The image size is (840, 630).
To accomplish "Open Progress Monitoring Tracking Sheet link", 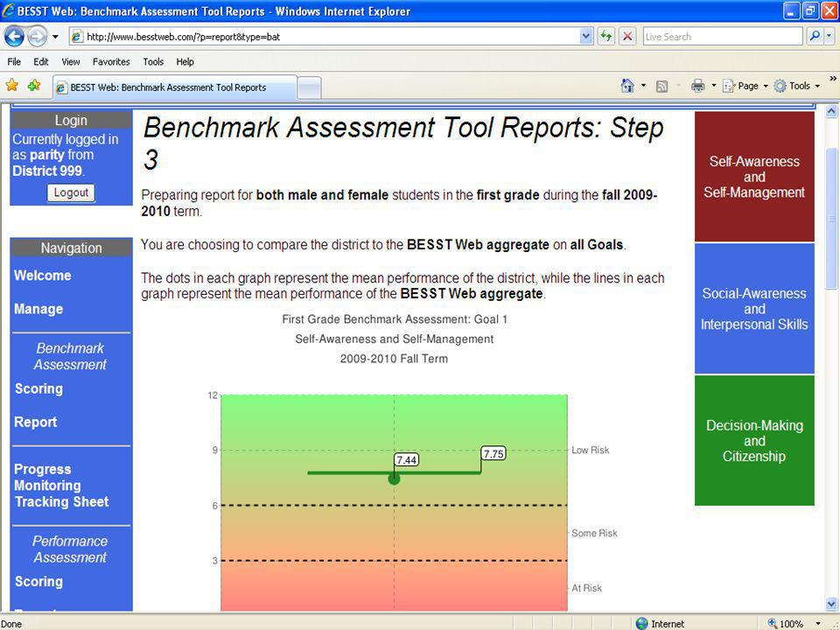I will (x=61, y=486).
